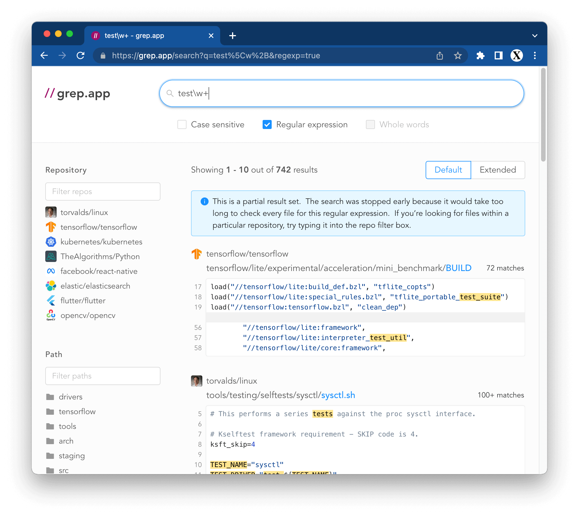Click the OpenCV logo icon

pyautogui.click(x=51, y=315)
